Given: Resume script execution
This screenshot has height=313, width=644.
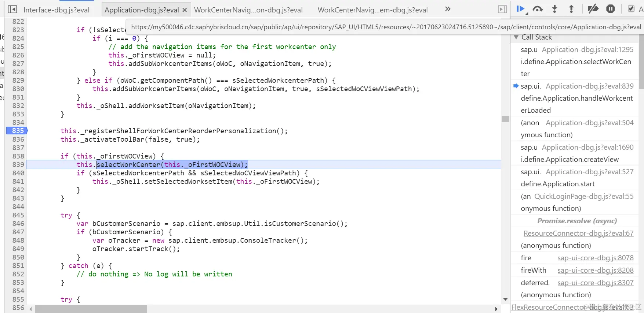Looking at the screenshot, I should [x=520, y=9].
